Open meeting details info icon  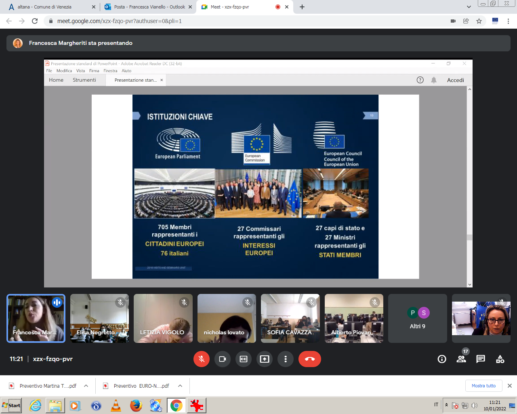coord(442,359)
